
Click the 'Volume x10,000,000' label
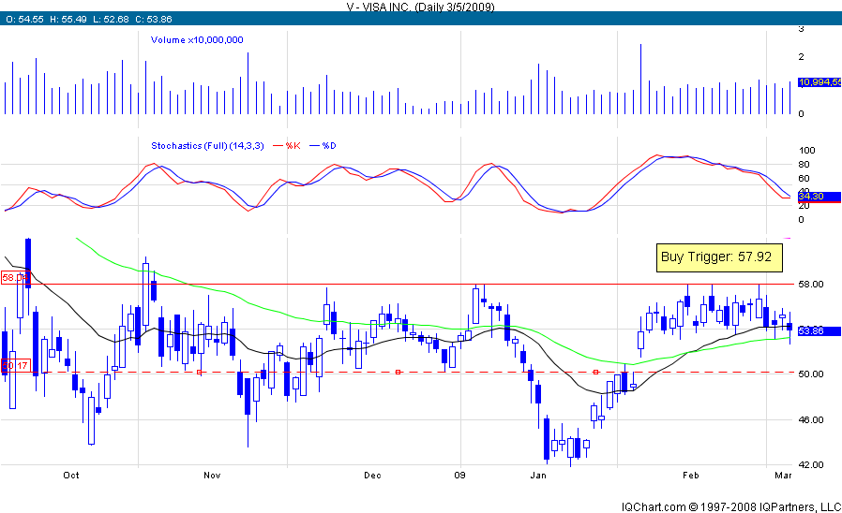coord(197,39)
